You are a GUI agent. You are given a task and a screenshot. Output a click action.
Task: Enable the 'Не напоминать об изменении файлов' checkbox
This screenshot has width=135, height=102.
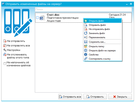click(5, 64)
